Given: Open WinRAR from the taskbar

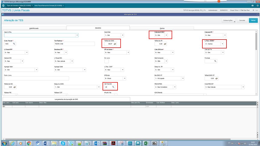Looking at the screenshot, I should click(x=105, y=143).
